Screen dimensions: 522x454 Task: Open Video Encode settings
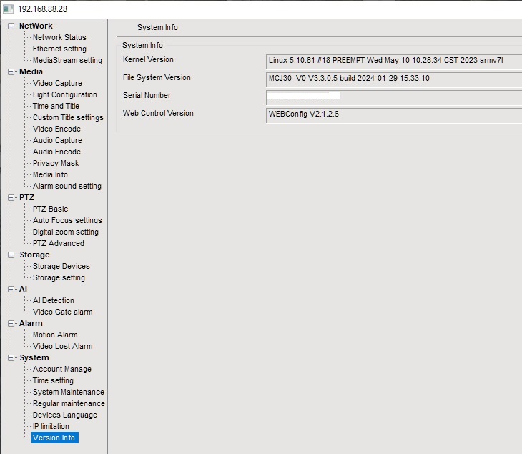tap(56, 129)
